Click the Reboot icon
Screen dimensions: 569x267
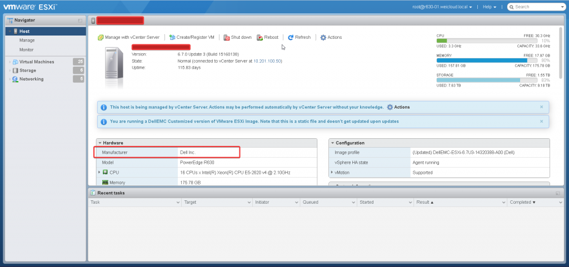(260, 37)
